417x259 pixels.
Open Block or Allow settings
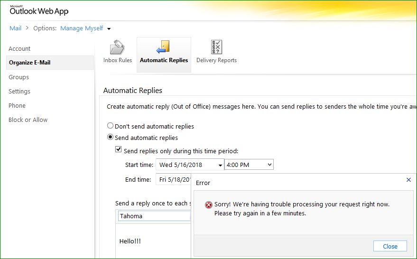coord(28,120)
